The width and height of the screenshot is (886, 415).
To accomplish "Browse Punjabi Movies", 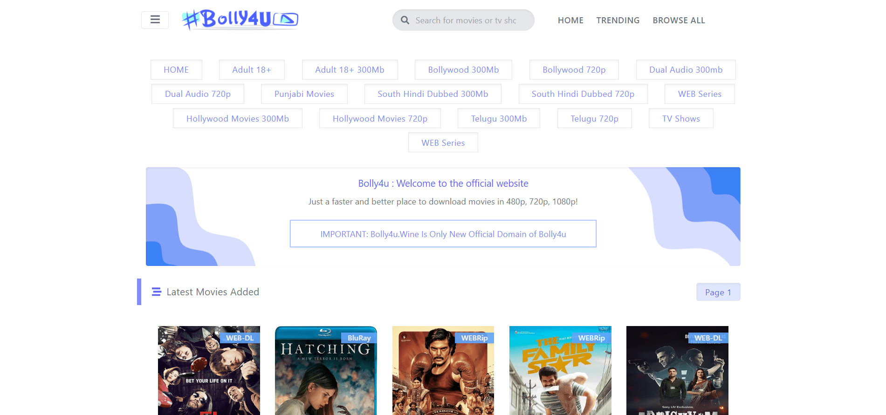I will (304, 94).
